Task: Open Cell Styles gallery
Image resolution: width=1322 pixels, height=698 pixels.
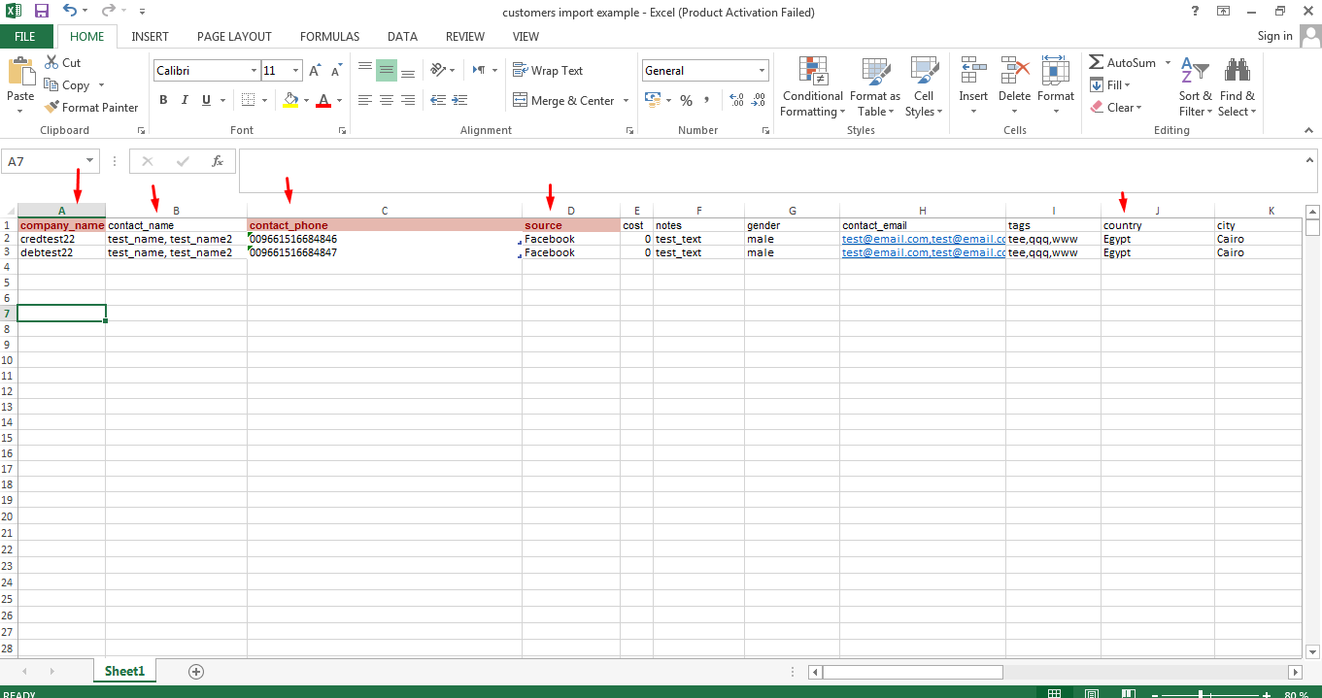Action: [924, 86]
